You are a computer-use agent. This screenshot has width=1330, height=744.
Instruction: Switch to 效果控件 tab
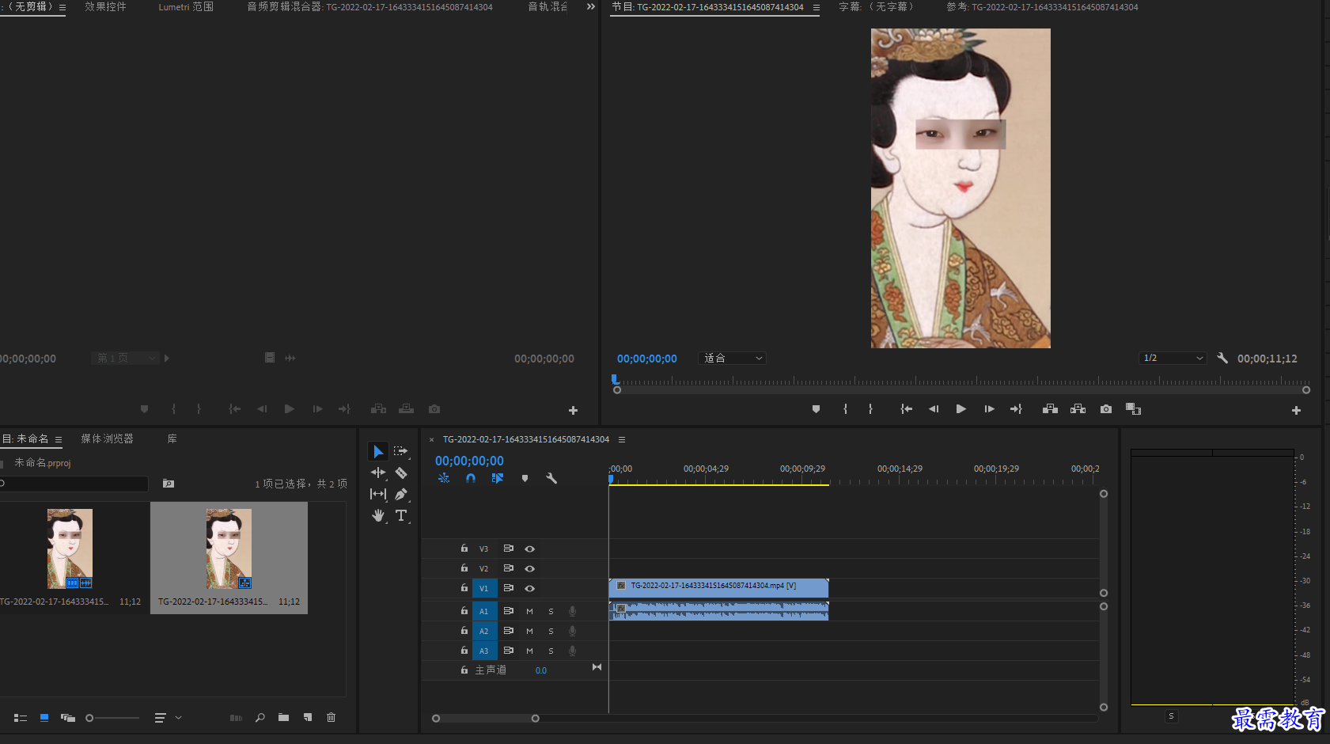(105, 6)
